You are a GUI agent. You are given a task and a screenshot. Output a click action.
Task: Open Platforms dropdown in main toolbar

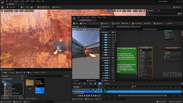click(x=57, y=7)
